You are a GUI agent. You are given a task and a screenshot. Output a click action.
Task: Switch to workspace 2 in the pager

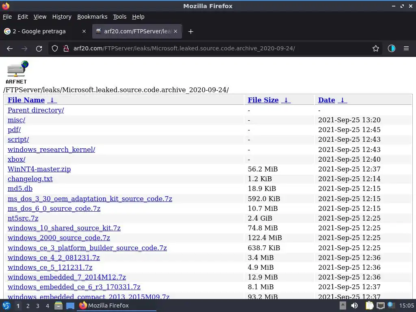point(28,306)
